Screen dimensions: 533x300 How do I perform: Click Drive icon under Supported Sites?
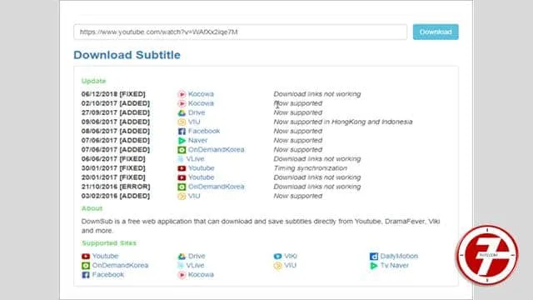[x=182, y=256]
